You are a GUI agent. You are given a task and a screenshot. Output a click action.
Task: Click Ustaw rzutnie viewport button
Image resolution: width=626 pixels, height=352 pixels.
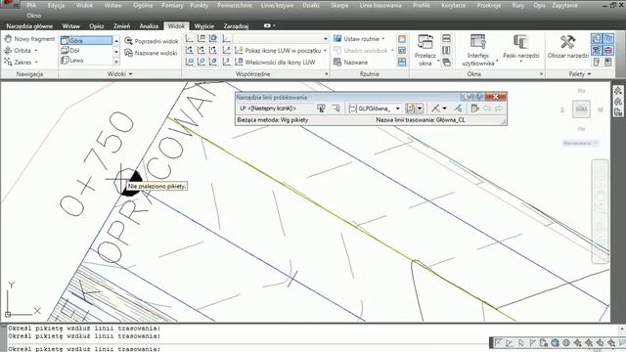coord(359,39)
